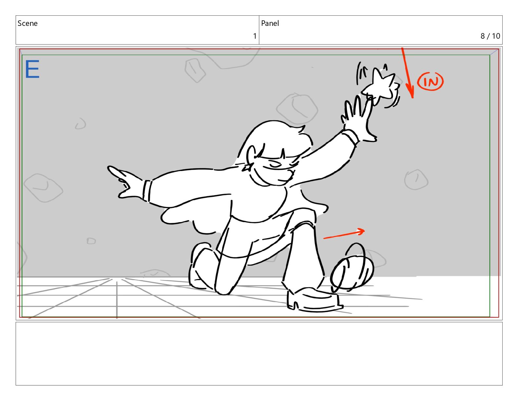This screenshot has width=519, height=401.
Task: Click the "Scene" header label
Action: (x=28, y=23)
